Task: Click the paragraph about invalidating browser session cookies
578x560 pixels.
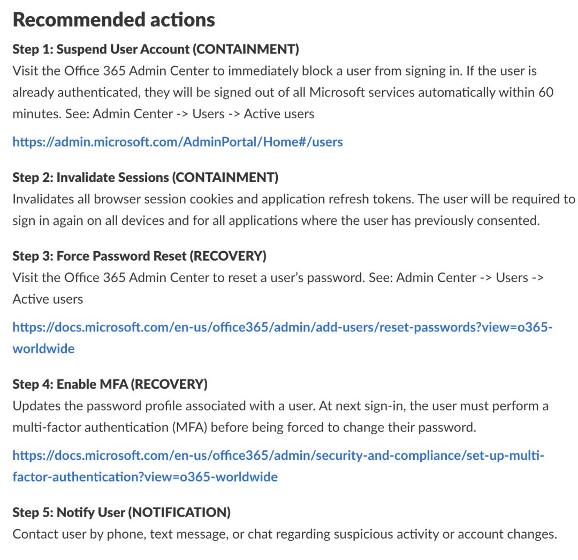Action: [293, 209]
